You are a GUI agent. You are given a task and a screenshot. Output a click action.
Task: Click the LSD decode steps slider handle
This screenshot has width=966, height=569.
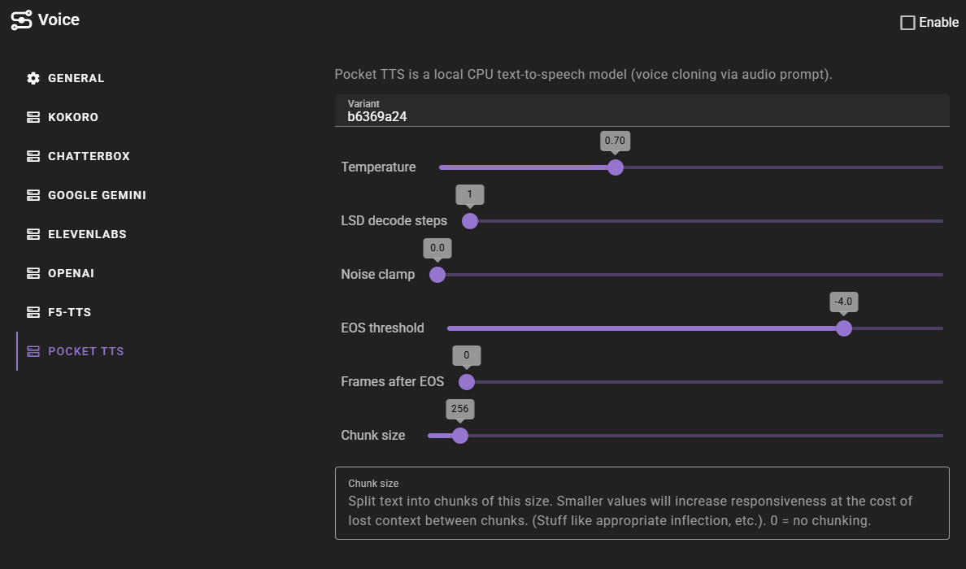click(470, 221)
